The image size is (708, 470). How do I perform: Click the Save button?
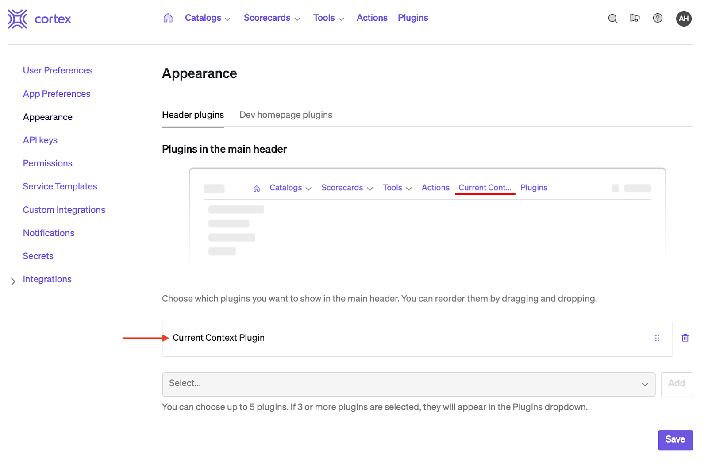[675, 440]
